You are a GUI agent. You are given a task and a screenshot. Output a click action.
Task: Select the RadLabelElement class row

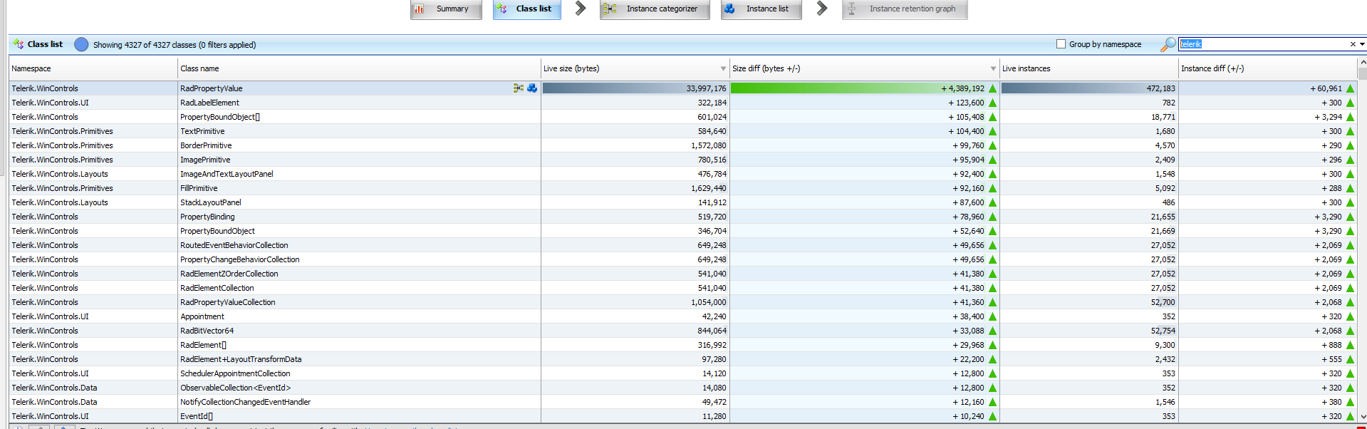pyautogui.click(x=682, y=103)
